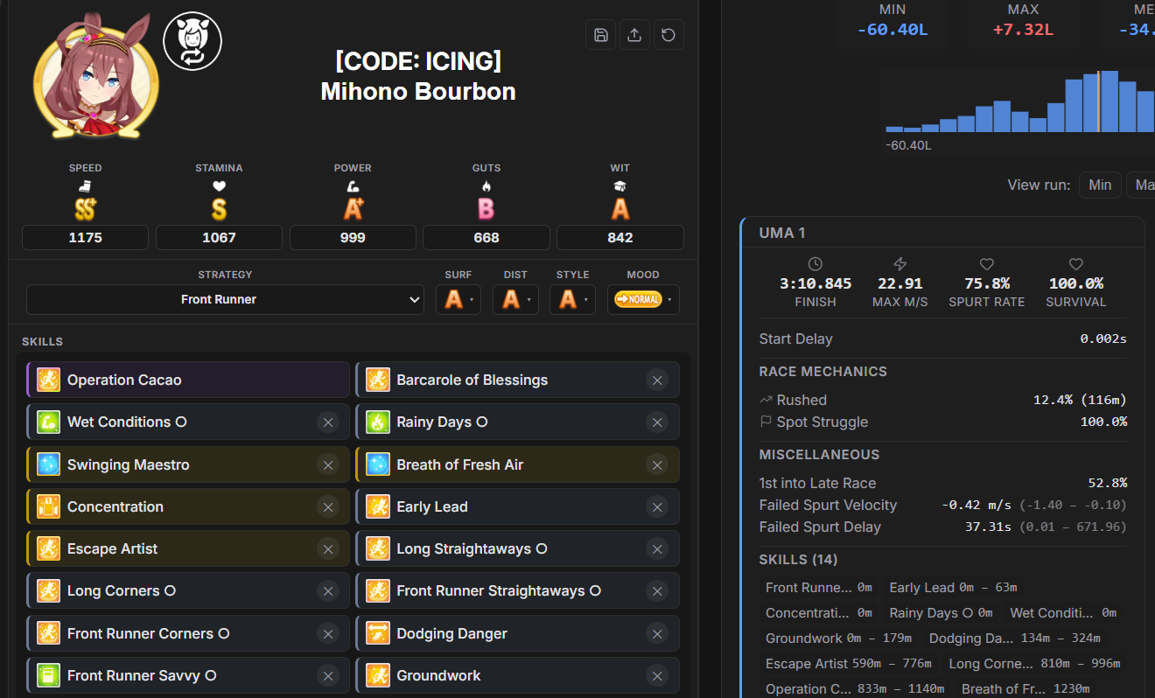Screen dimensions: 1155x698
Task: Click the Failed Spurt Delay value 37.31s
Action: (x=988, y=527)
